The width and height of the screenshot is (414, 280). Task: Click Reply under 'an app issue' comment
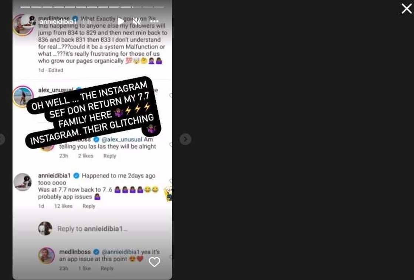pyautogui.click(x=107, y=269)
